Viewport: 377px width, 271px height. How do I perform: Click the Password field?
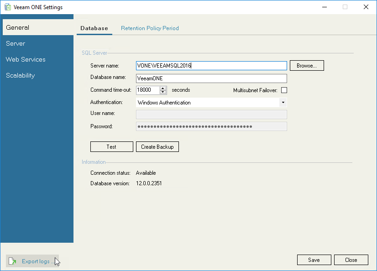tap(211, 126)
